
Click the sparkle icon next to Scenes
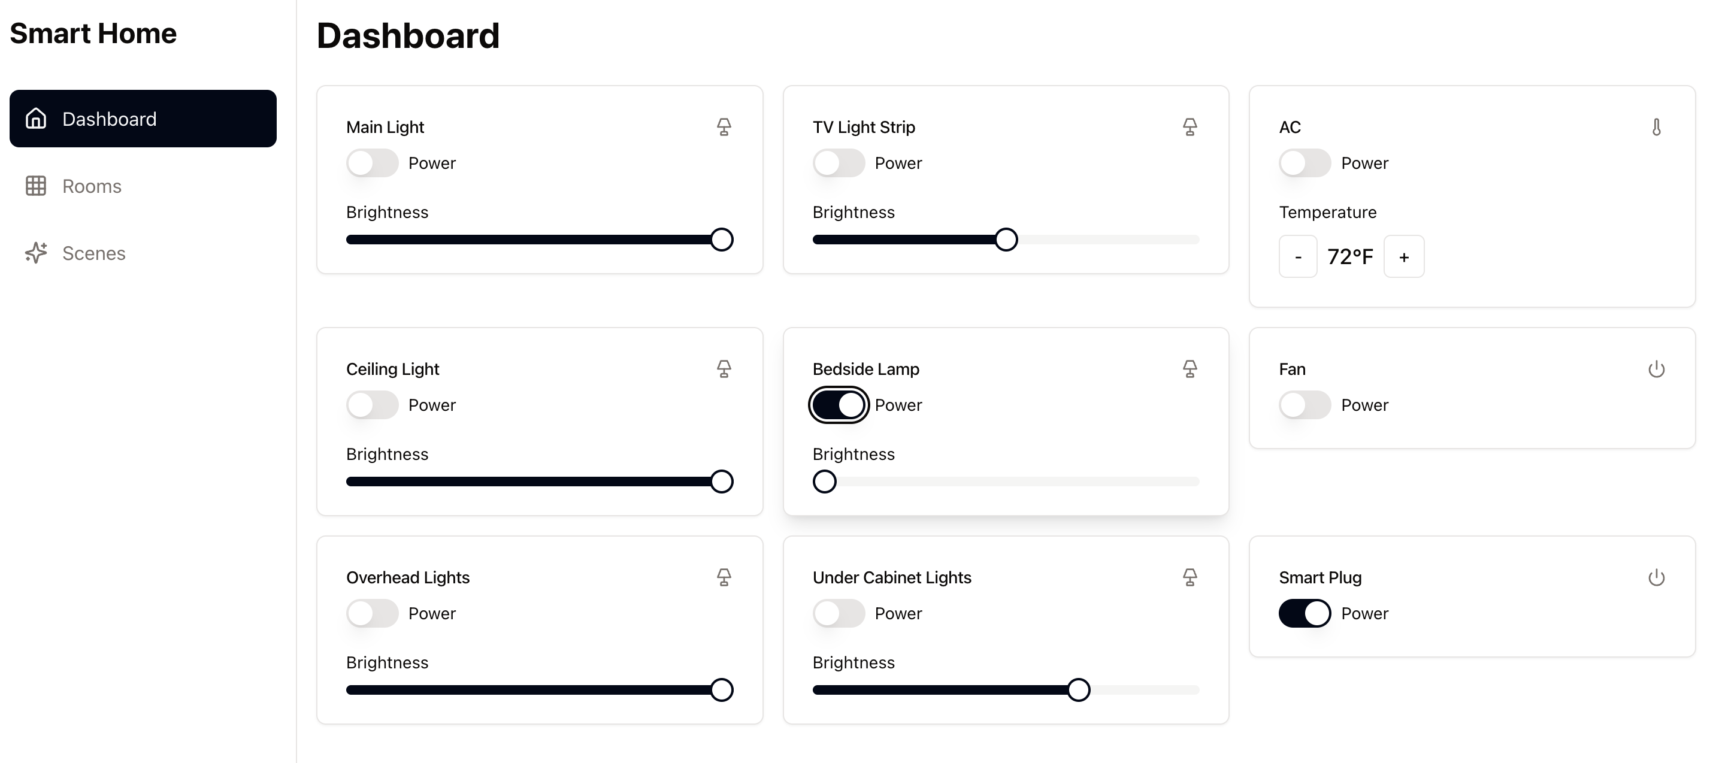coord(36,253)
